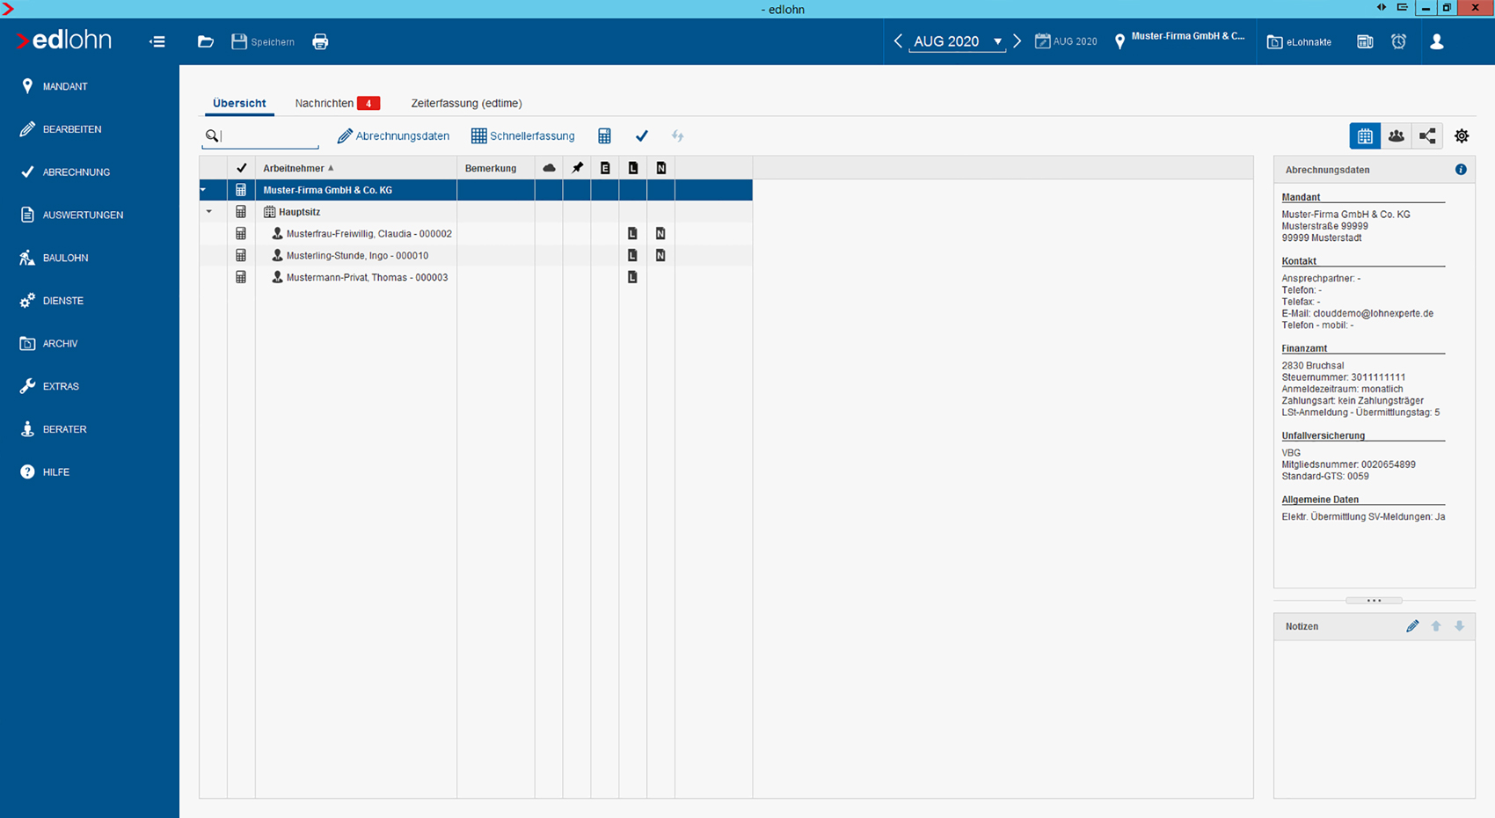Viewport: 1495px width, 818px height.
Task: Go to the previous month with the left arrow
Action: [x=898, y=41]
